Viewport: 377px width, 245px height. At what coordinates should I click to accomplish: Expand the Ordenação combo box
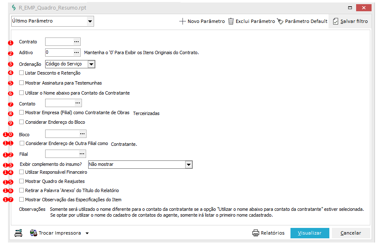pos(92,64)
